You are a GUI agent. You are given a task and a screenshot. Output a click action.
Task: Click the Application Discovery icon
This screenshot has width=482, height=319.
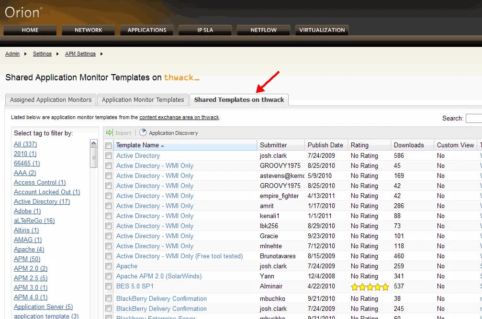(x=143, y=132)
